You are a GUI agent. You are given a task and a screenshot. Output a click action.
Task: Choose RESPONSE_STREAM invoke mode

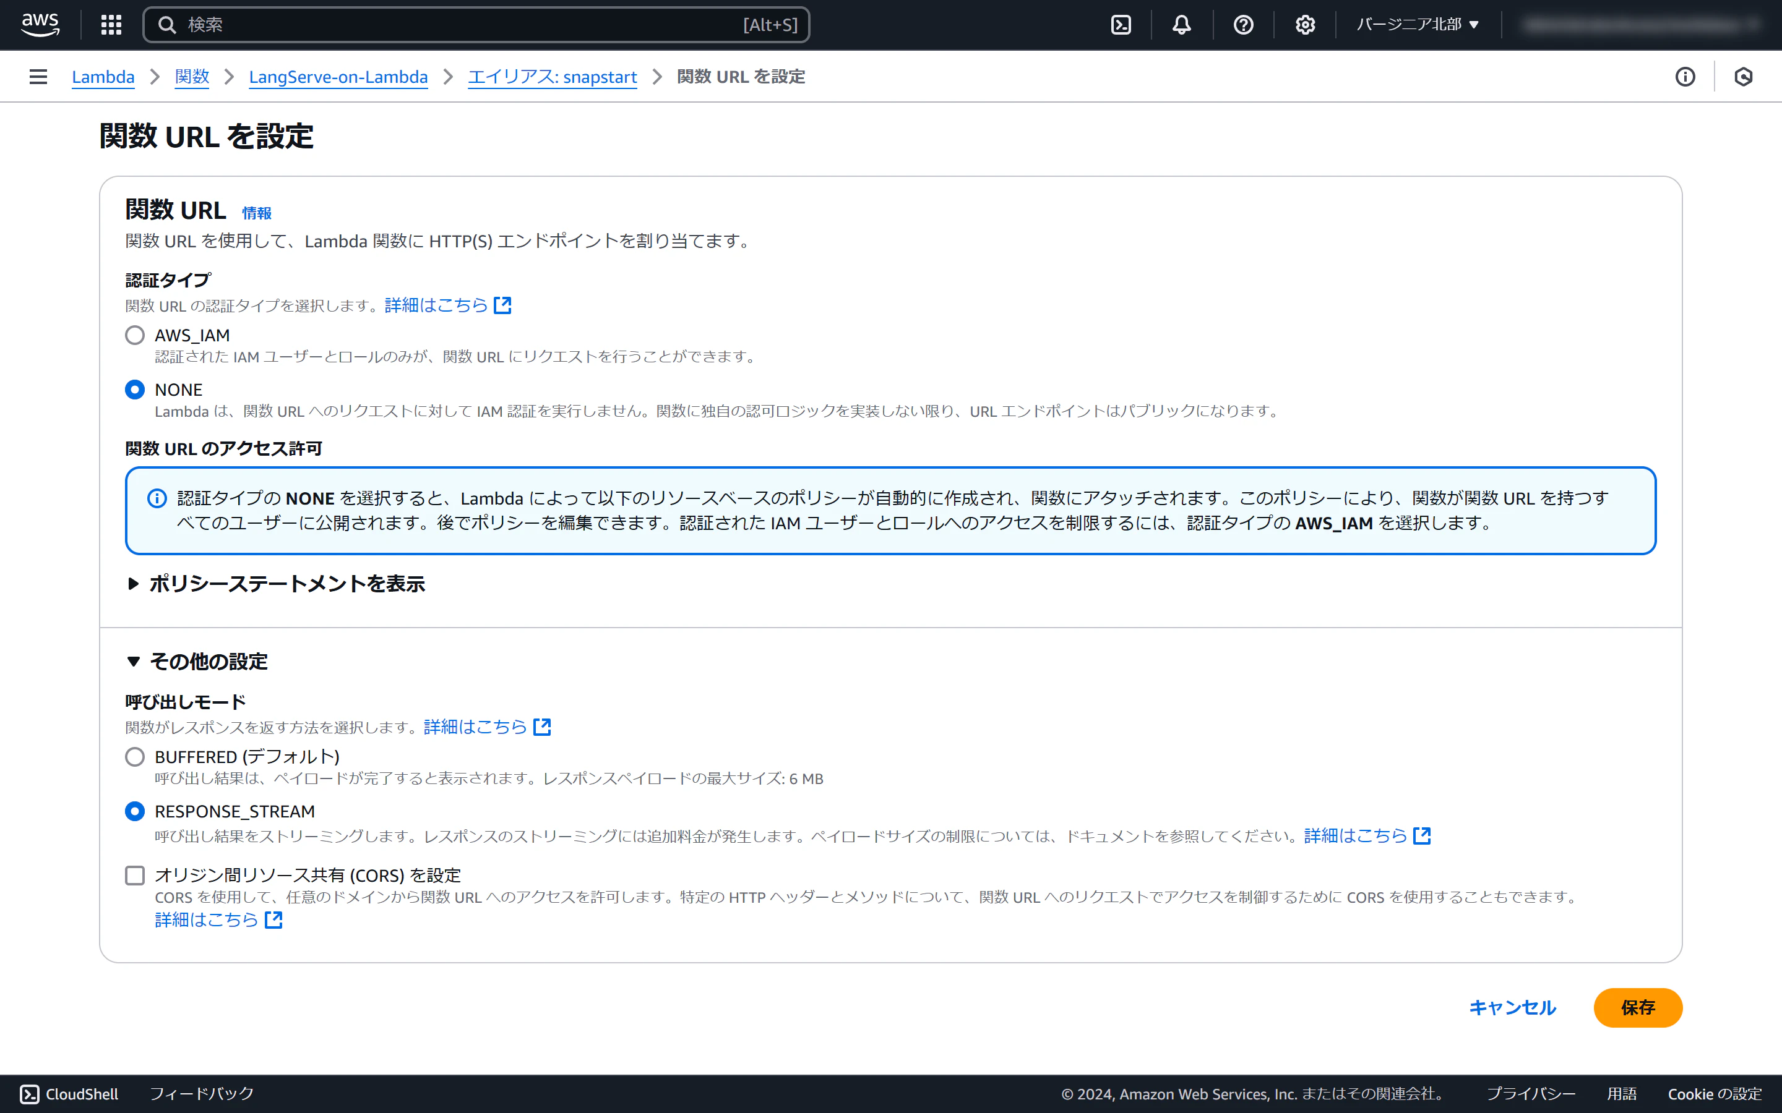pos(135,811)
